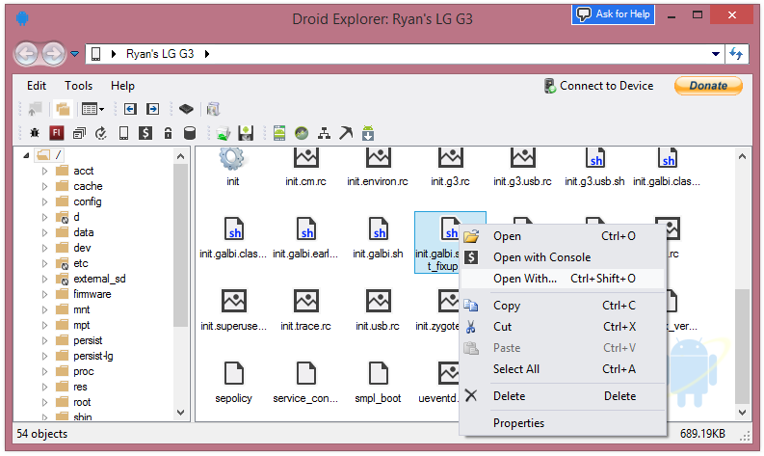The image size is (764, 456).
Task: Click the push file right-arrow toolbar icon
Action: coord(153,109)
